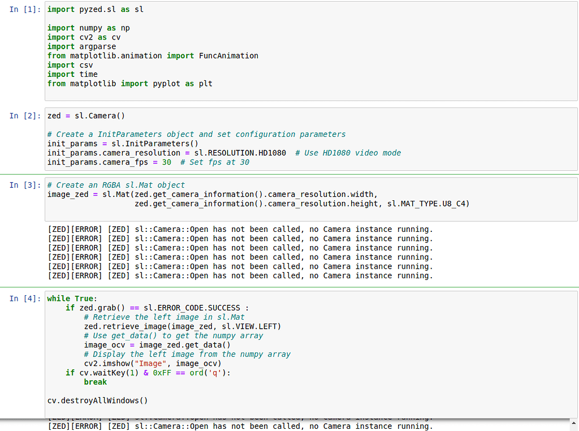Click the 'Display the left image' comment
Screen dimensions: 579x431
coord(187,354)
